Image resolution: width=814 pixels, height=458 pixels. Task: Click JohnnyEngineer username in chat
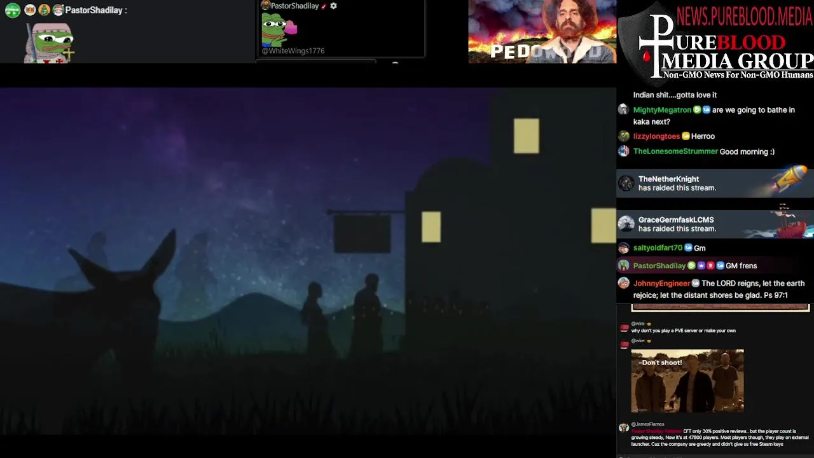tap(661, 284)
